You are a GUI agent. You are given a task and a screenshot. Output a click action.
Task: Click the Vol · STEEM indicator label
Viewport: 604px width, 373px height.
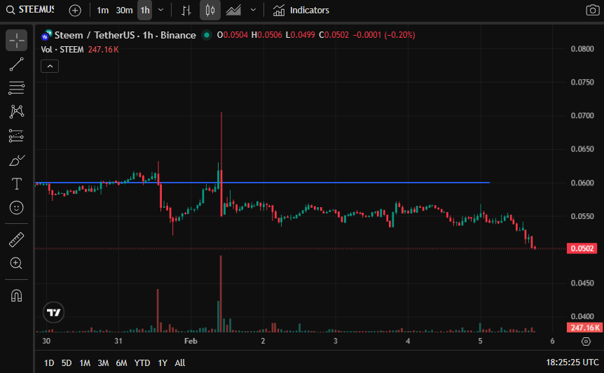click(62, 50)
